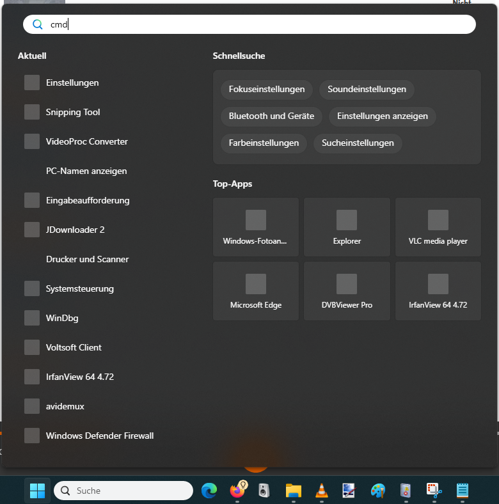The width and height of the screenshot is (499, 504).
Task: Click into the cmd search field
Action: (249, 24)
